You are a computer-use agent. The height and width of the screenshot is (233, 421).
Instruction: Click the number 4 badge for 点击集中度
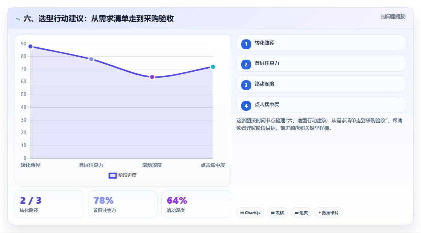click(x=246, y=106)
